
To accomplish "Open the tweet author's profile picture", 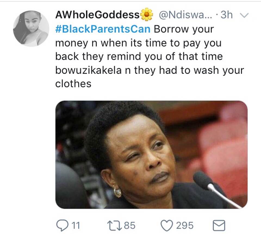I will coord(31,29).
